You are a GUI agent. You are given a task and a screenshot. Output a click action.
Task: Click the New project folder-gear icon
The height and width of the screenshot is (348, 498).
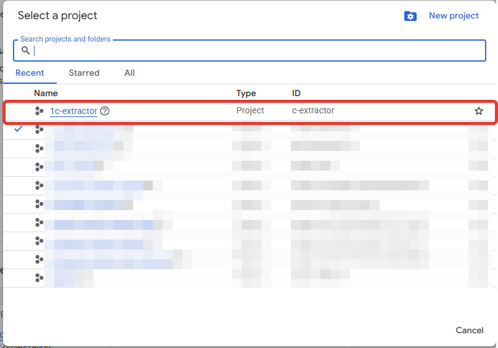(x=410, y=16)
